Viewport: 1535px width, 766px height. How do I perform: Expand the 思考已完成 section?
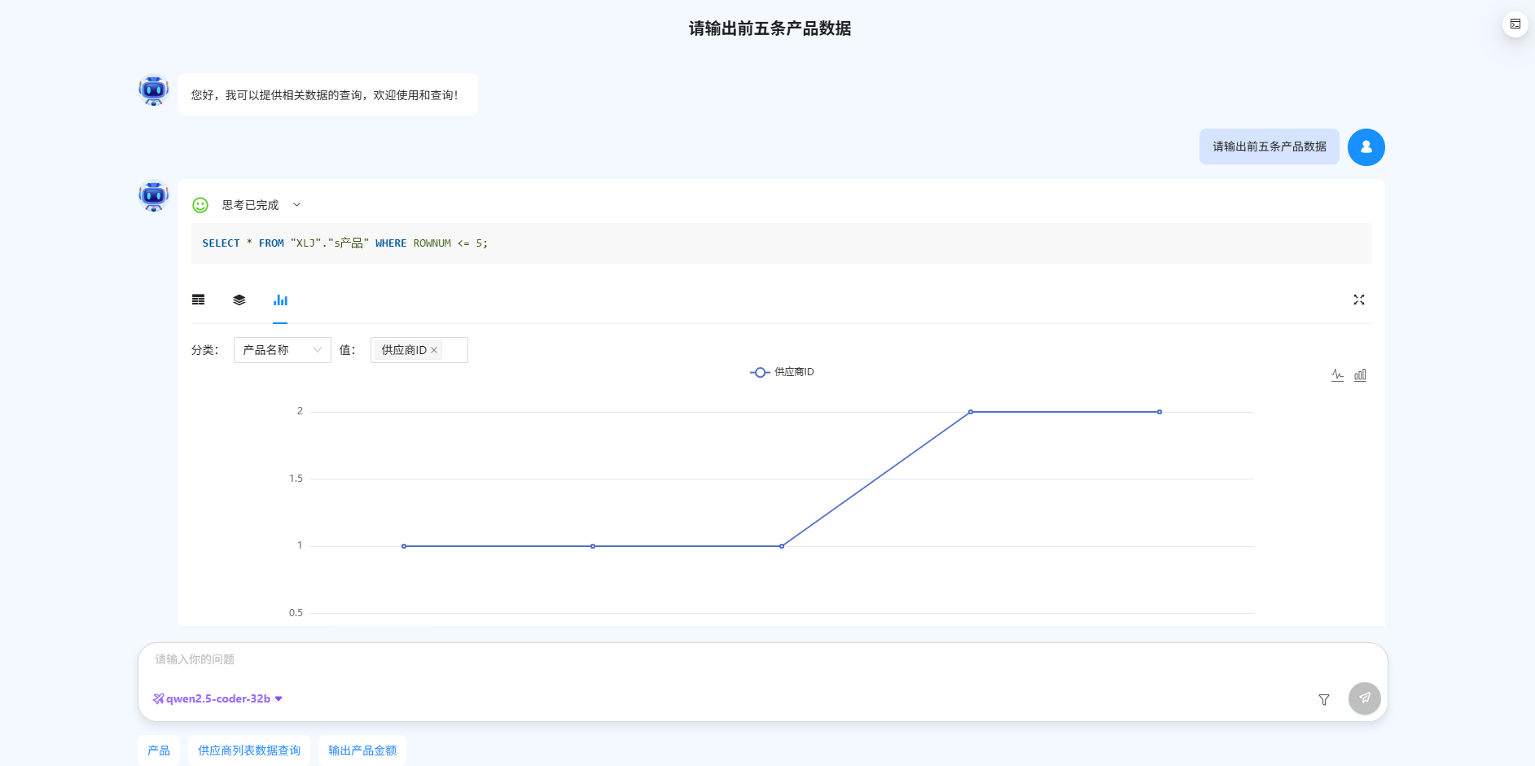coord(296,205)
